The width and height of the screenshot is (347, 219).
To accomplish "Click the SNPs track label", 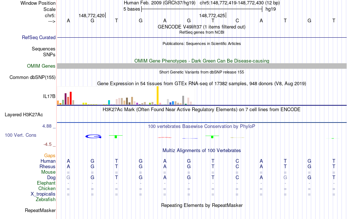I will (x=49, y=54).
